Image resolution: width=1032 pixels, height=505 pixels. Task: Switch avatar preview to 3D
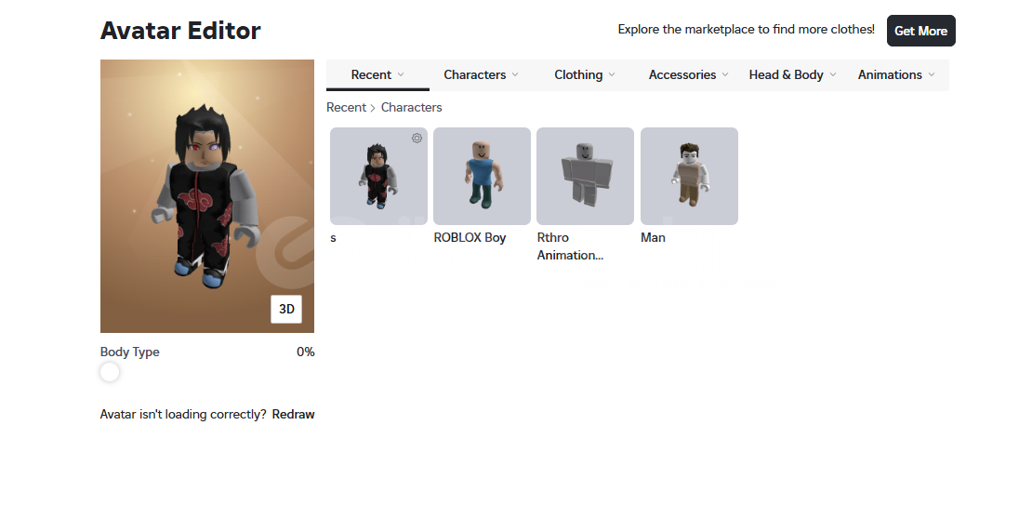tap(286, 310)
